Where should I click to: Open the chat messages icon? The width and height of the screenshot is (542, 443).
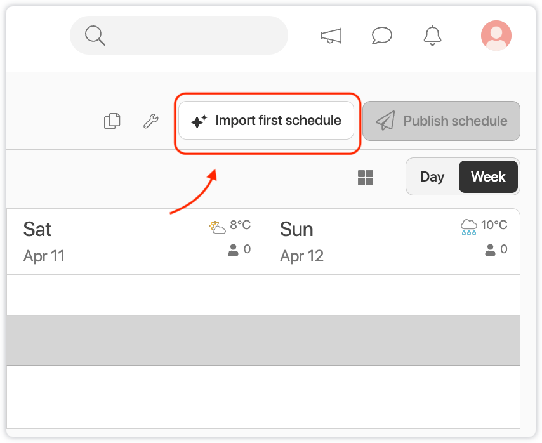[x=381, y=36]
